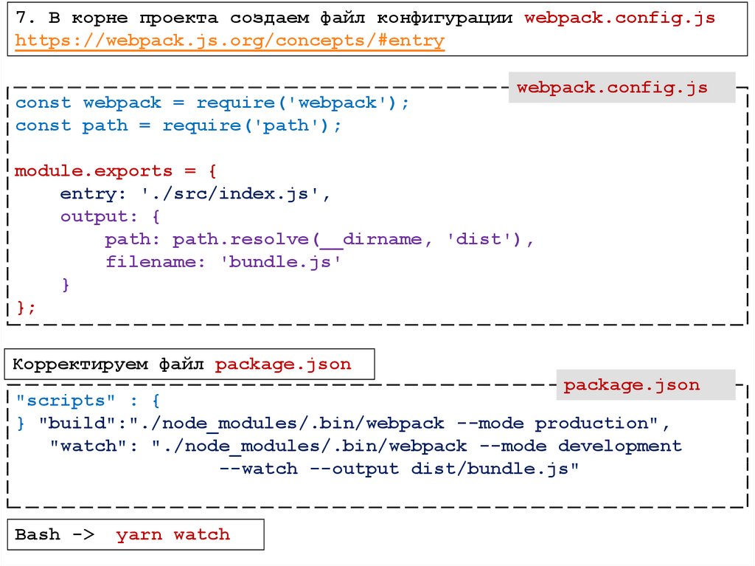Click the module.exports line
The height and width of the screenshot is (566, 755).
(x=115, y=171)
